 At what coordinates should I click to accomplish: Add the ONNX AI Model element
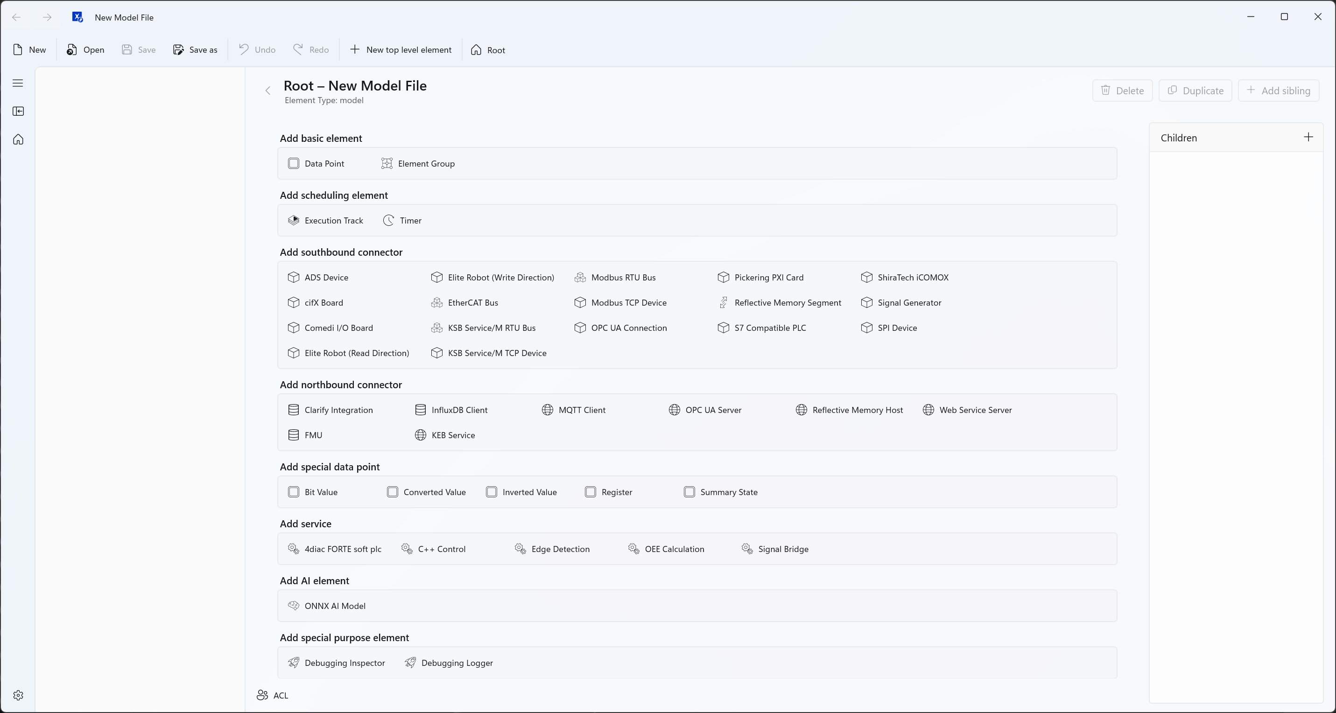(327, 606)
